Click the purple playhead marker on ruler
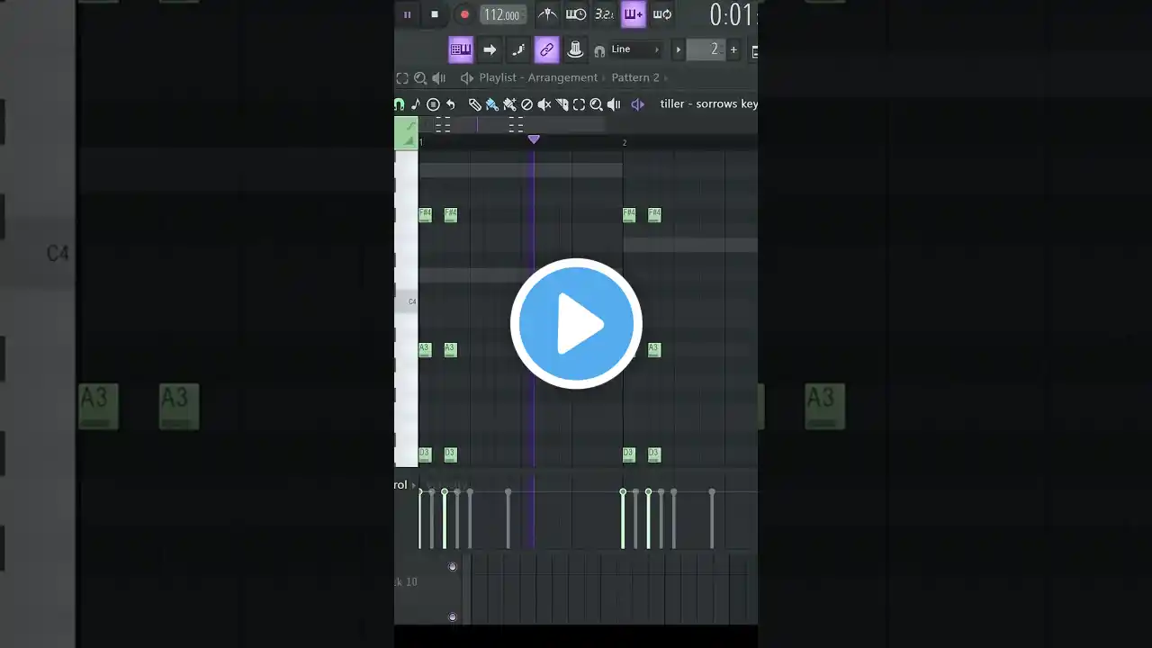 pyautogui.click(x=534, y=139)
